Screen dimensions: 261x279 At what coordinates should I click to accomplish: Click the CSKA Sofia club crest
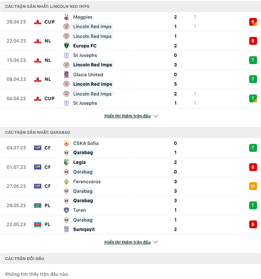pos(66,143)
